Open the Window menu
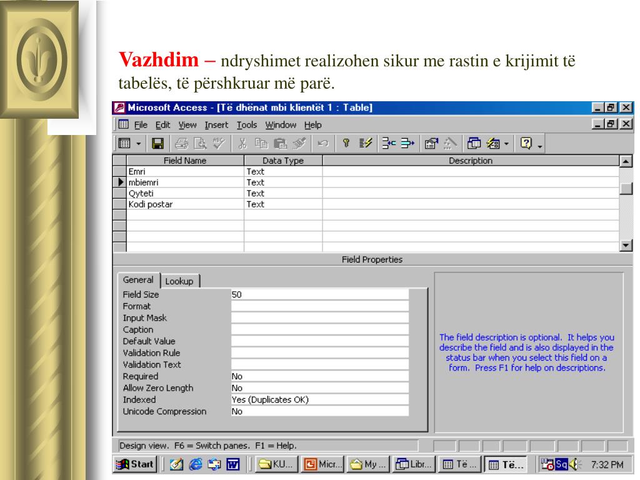640x480 pixels. (x=281, y=125)
